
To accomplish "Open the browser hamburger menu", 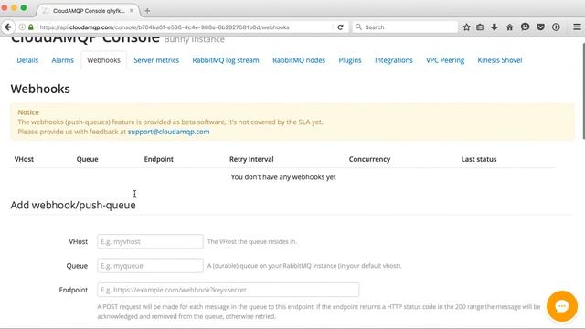I will (577, 27).
